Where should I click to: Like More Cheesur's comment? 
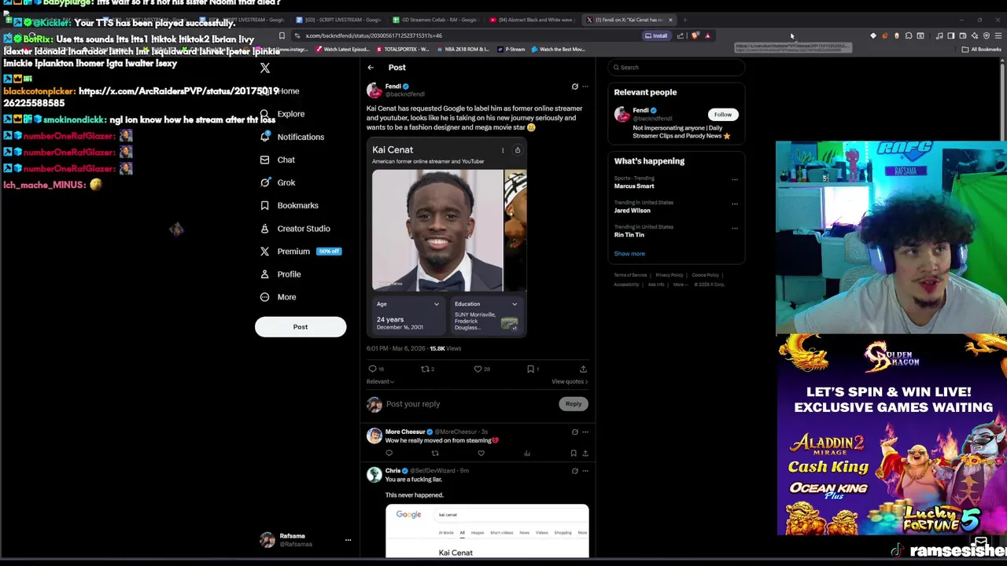(481, 454)
